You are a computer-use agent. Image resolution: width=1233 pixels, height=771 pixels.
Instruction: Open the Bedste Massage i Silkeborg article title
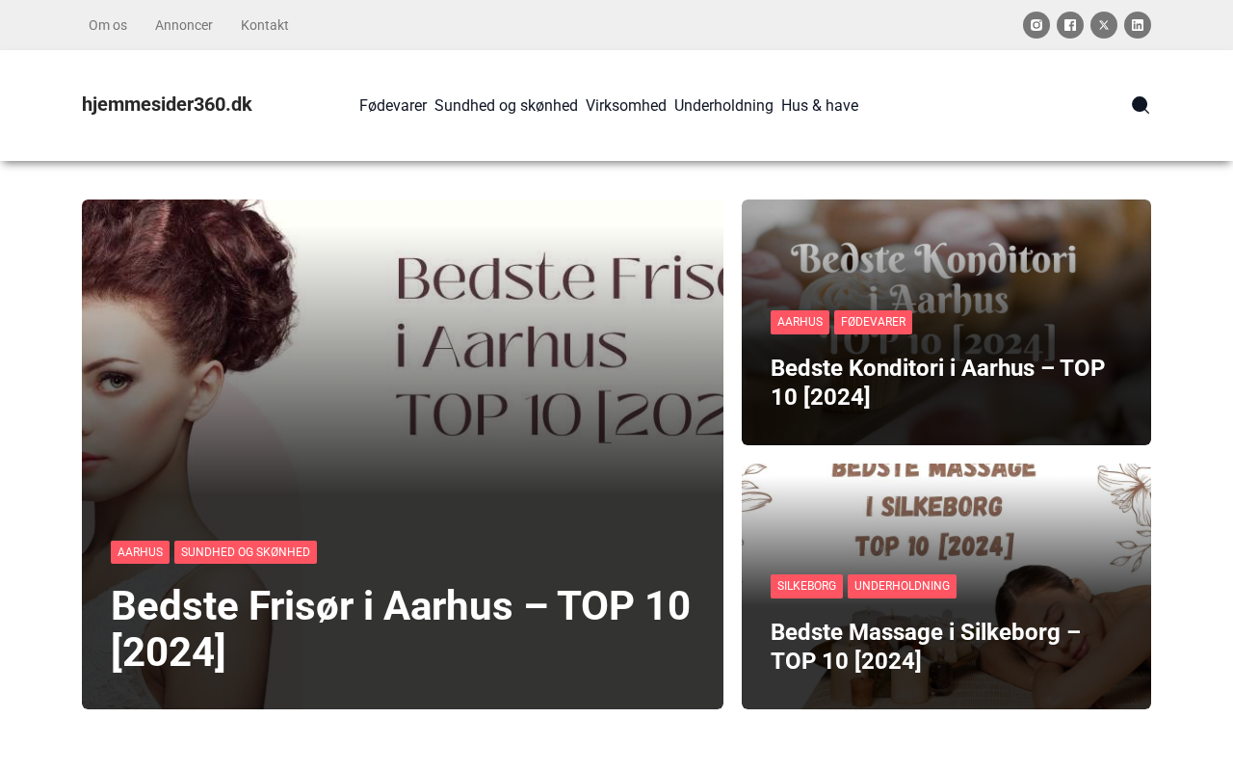(926, 646)
